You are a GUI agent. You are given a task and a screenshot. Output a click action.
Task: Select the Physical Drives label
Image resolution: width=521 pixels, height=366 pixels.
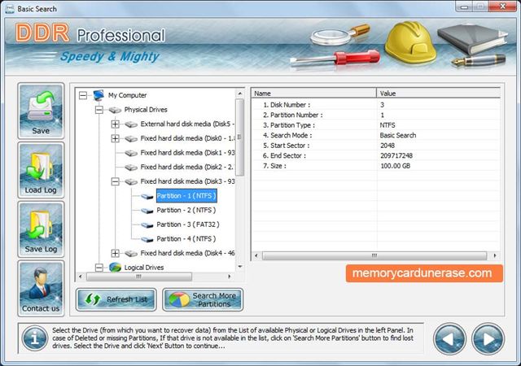pos(146,110)
